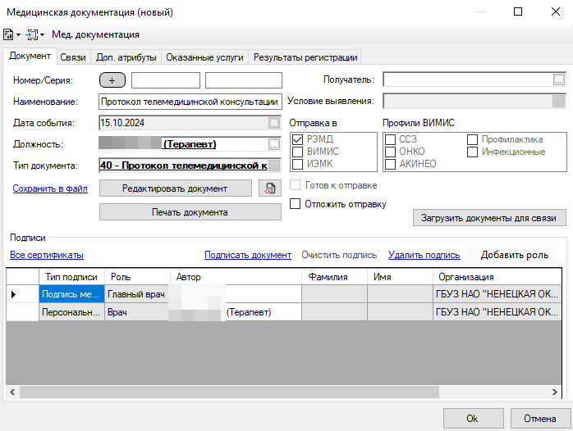
Task: Select the Персональн... signature type cell
Action: [x=71, y=312]
